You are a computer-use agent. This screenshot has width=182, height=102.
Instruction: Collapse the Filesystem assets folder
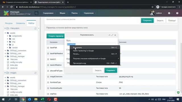(5, 33)
